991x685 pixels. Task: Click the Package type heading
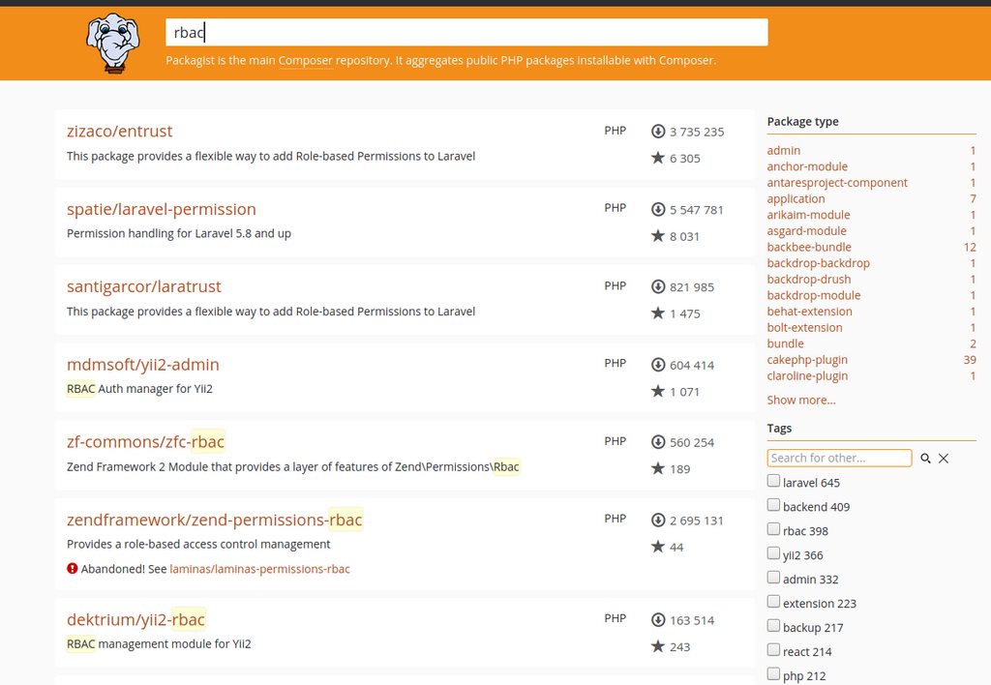(802, 121)
